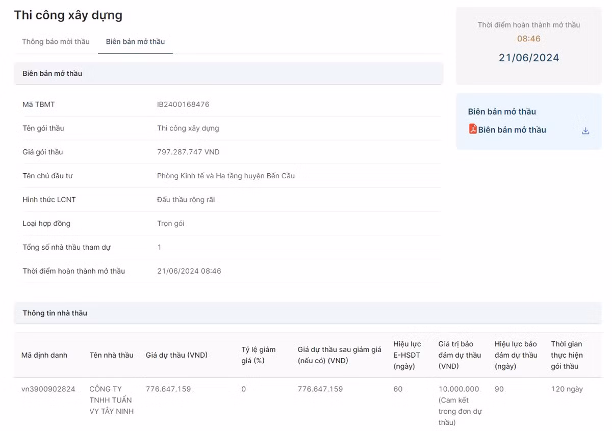Click the Thông tin nhà thầu section header

pos(55,313)
